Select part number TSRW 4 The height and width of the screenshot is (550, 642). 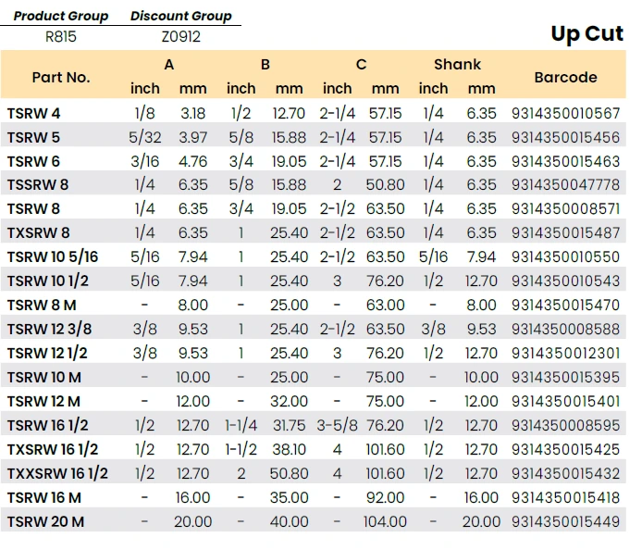34,113
